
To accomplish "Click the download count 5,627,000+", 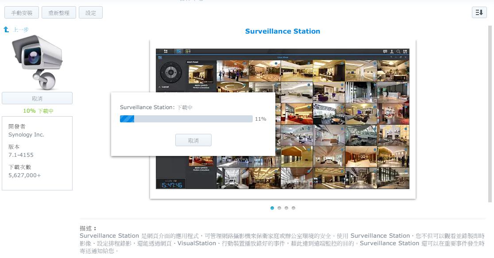I will (25, 175).
